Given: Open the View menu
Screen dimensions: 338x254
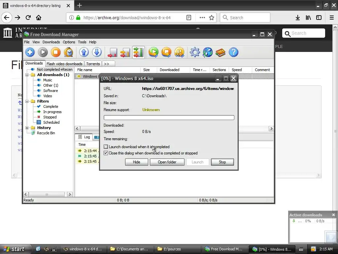Looking at the screenshot, I should (x=36, y=42).
